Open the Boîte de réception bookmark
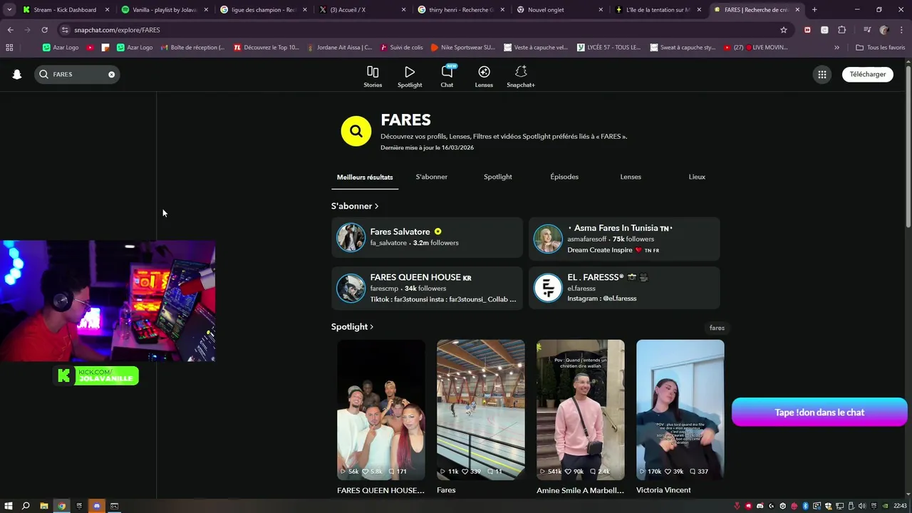Screen dimensions: 912x513 pos(192,48)
